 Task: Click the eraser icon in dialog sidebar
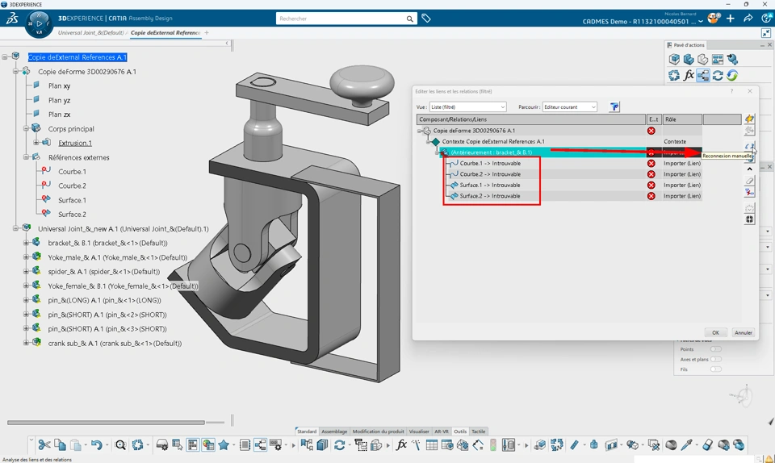pyautogui.click(x=749, y=181)
